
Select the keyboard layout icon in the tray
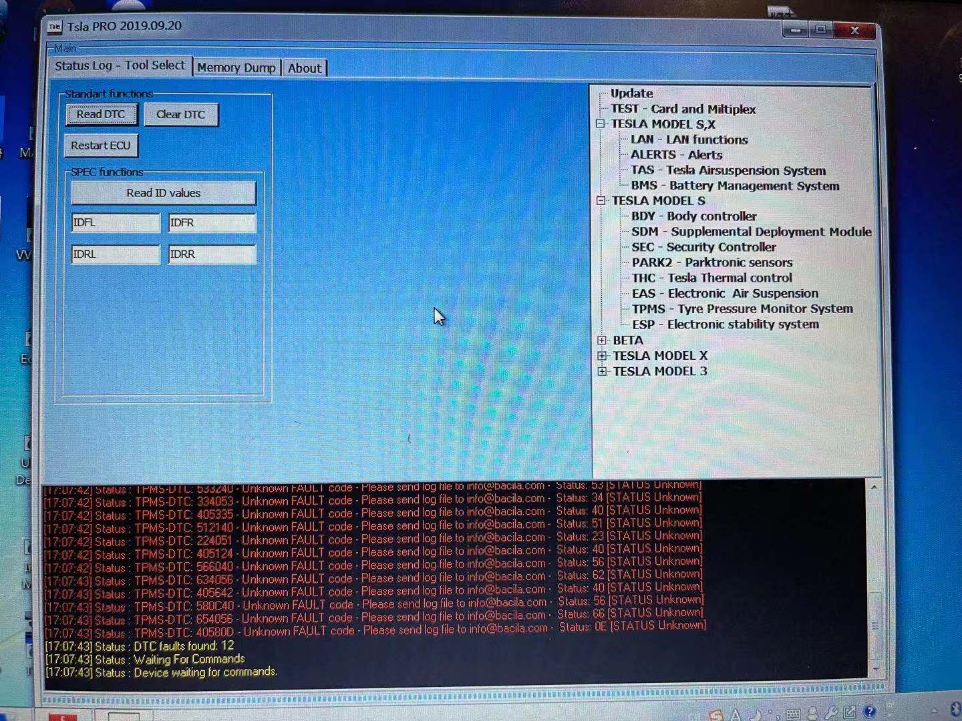793,714
